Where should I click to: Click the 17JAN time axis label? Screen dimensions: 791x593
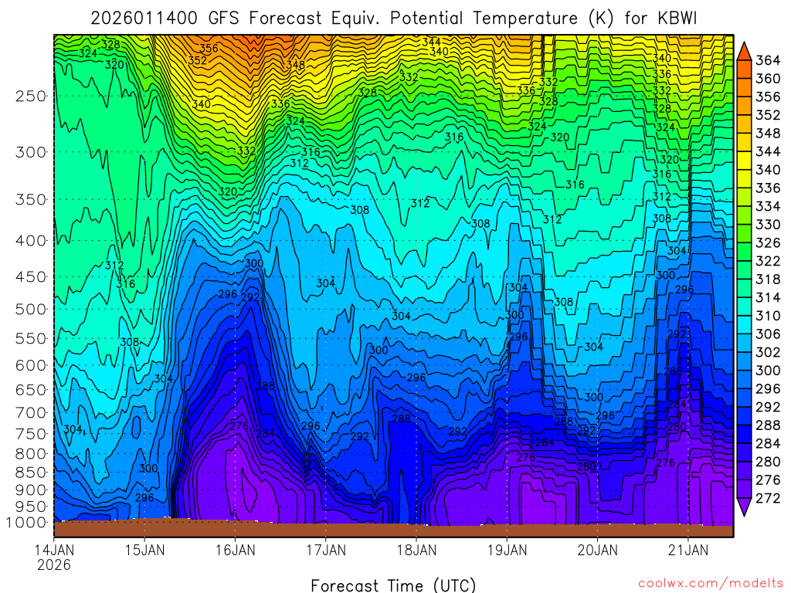click(x=326, y=550)
